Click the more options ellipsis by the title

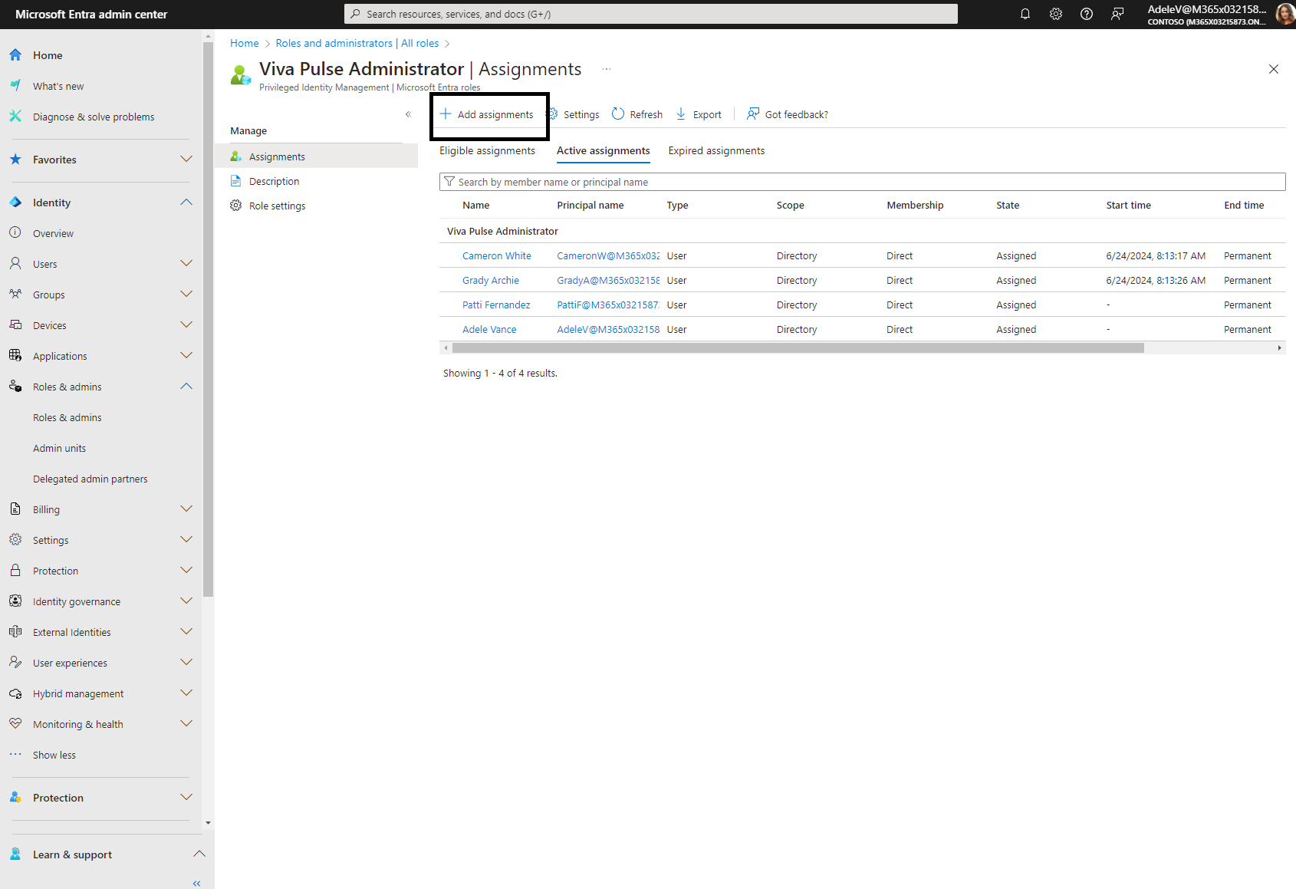click(607, 69)
